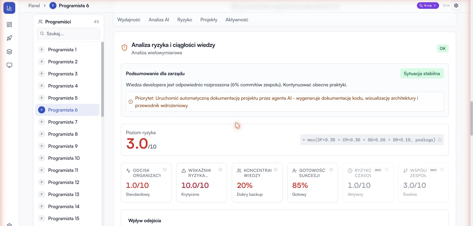Select Programista 13 in list
Screen dimensions: 473x226
click(68, 194)
